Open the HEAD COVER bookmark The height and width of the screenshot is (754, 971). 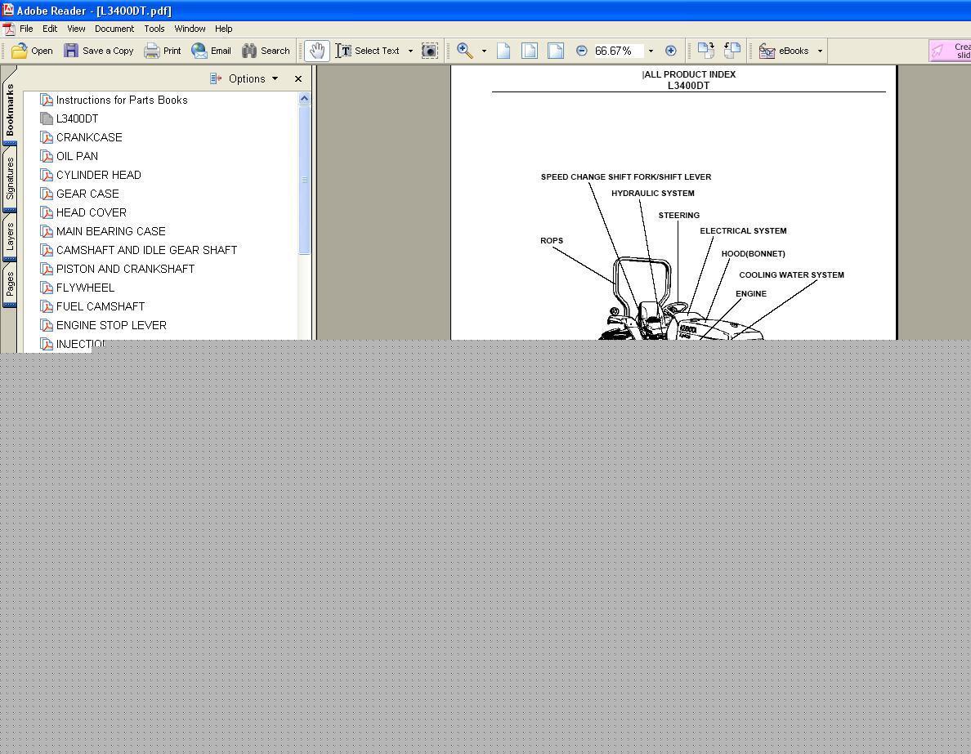(91, 212)
